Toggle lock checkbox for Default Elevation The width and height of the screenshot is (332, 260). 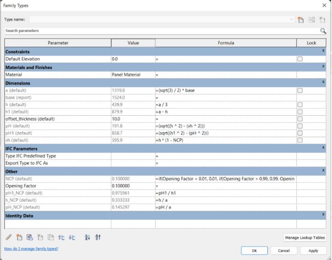(300, 59)
